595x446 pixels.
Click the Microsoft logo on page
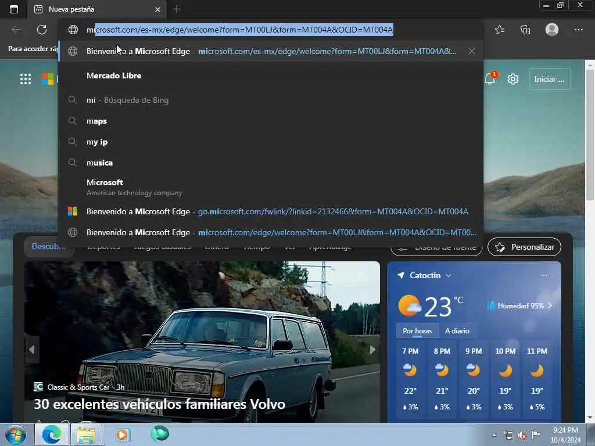pos(48,79)
